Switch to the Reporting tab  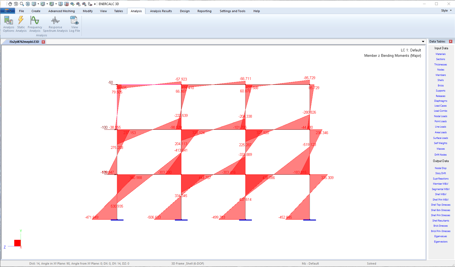point(204,11)
